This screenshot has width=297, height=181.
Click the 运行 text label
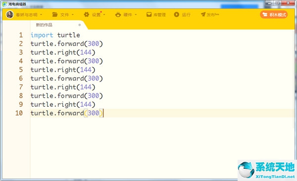(186, 14)
